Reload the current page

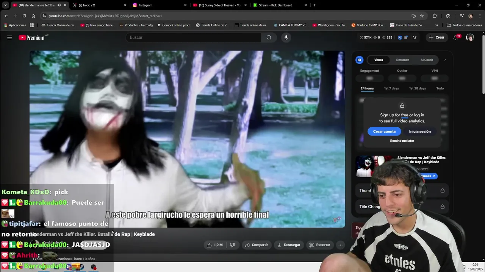coord(24,16)
